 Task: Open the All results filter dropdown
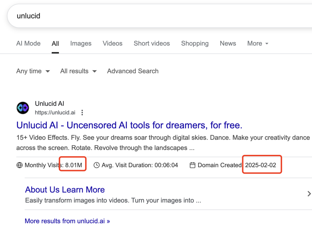[78, 71]
